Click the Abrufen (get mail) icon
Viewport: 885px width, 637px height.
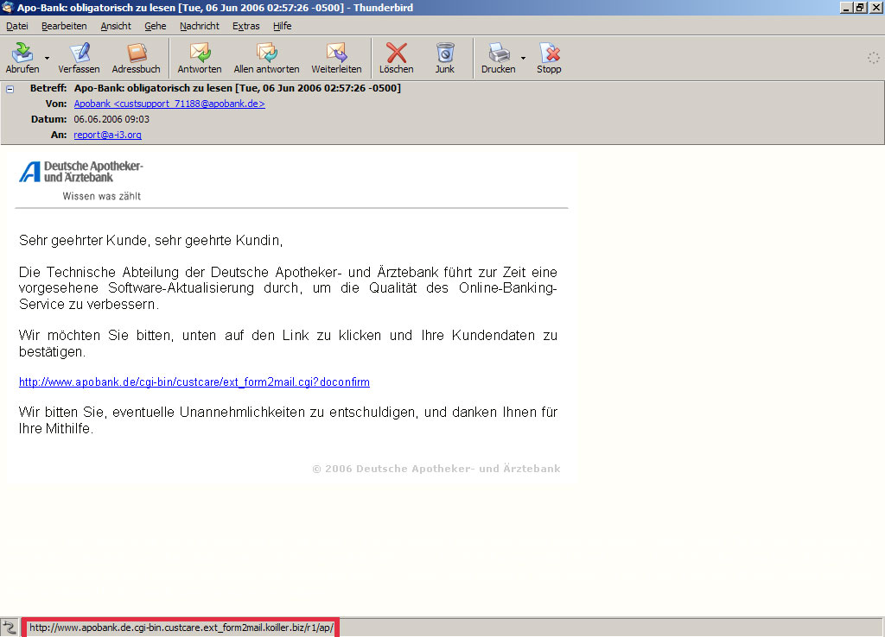click(22, 53)
